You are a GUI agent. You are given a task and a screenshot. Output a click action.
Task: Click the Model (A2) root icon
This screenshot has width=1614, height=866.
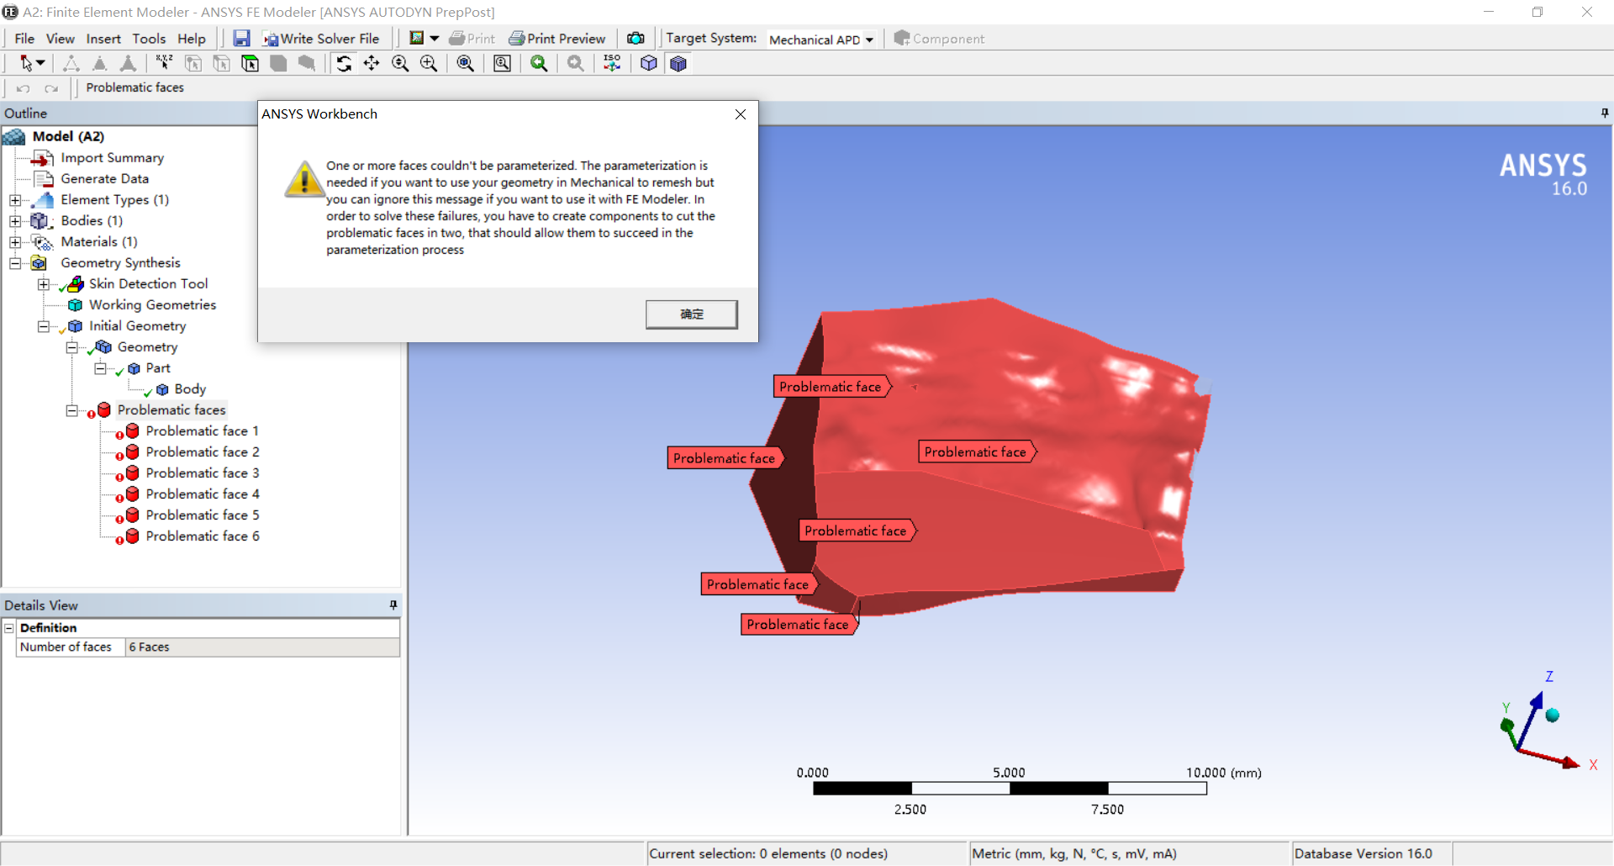pos(14,137)
